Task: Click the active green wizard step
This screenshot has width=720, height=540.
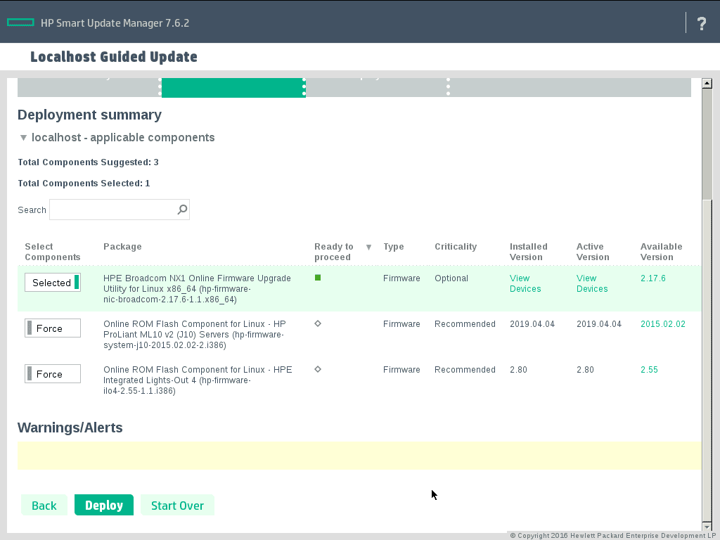Action: [233, 87]
